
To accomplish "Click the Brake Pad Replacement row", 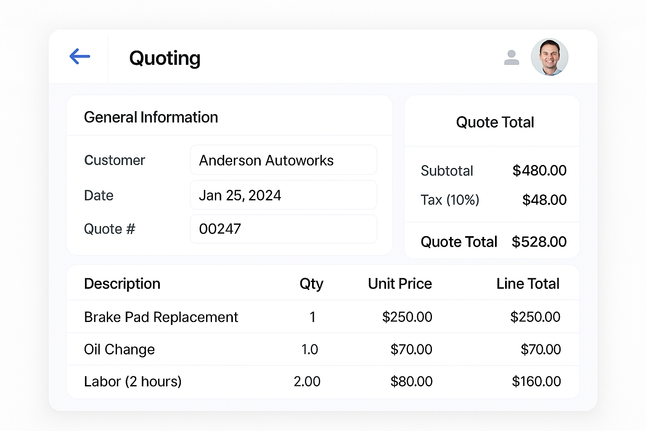I will 161,317.
